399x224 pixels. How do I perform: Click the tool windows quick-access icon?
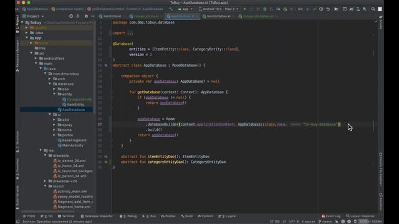tap(18, 222)
